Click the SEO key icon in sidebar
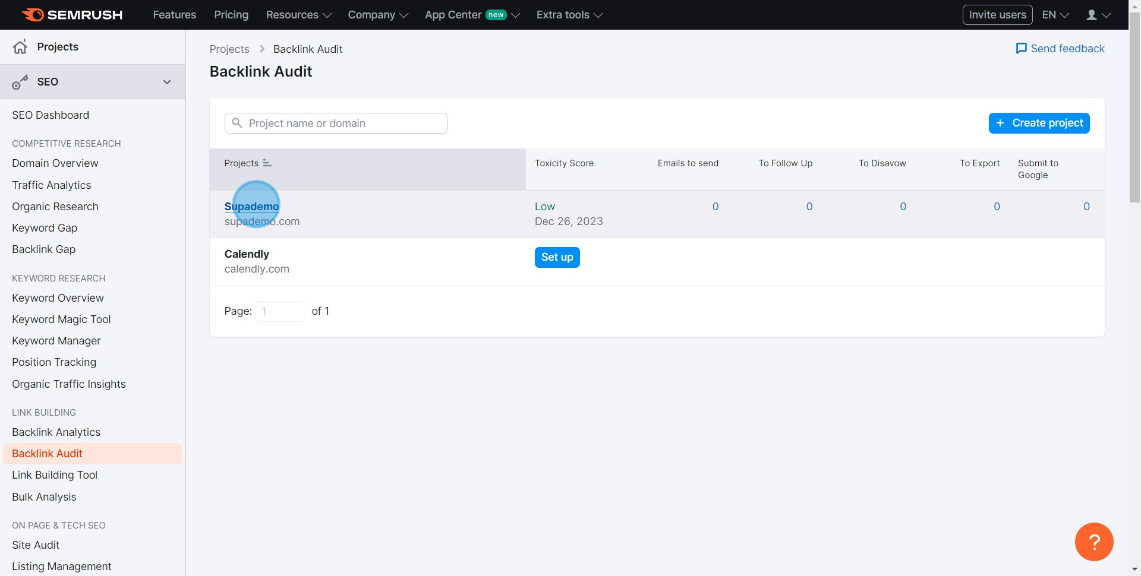This screenshot has height=576, width=1141. [x=20, y=82]
